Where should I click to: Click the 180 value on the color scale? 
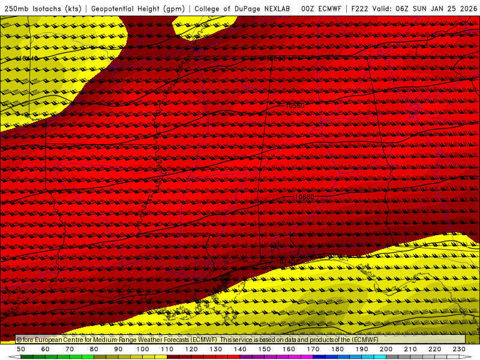click(337, 349)
